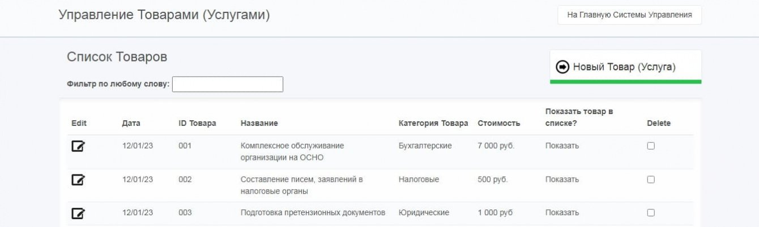The image size is (759, 227).
Task: Click the Категория Товара column header
Action: pyautogui.click(x=433, y=123)
